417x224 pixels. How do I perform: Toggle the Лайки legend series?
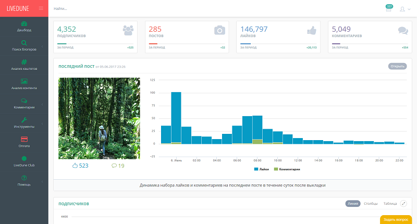coord(261,169)
